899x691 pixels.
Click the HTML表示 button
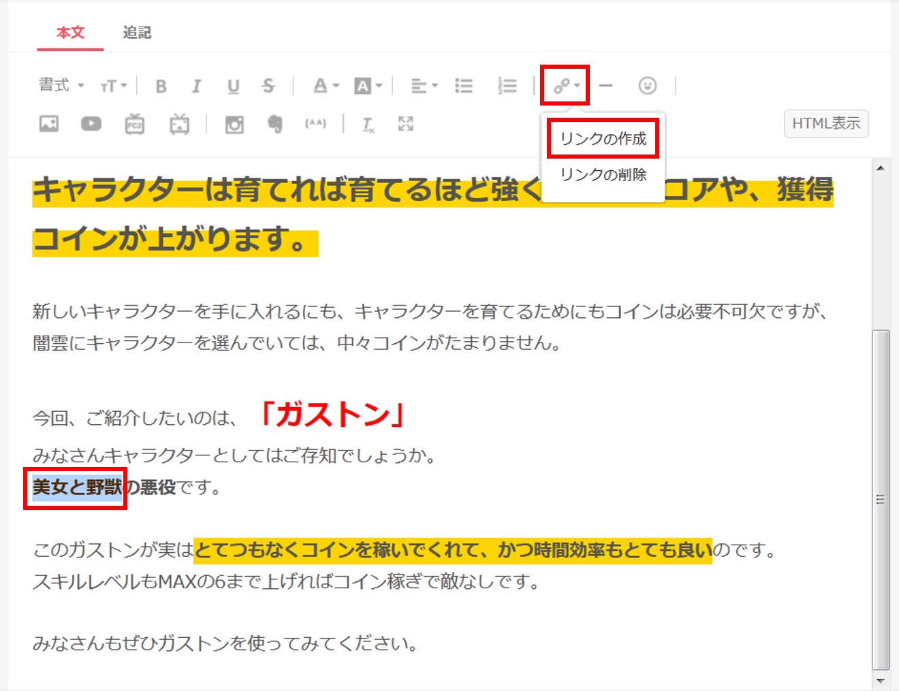(x=826, y=123)
